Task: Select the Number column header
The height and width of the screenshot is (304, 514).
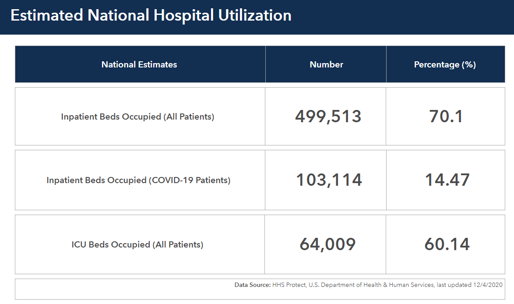Action: point(326,64)
